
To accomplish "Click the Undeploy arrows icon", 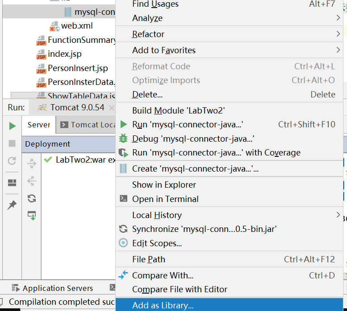I will (32, 181).
